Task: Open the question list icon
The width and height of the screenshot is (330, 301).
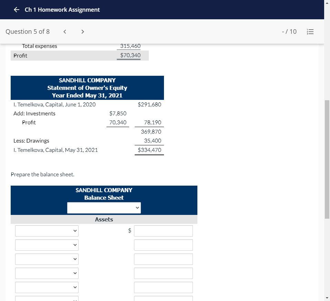Action: [x=310, y=31]
